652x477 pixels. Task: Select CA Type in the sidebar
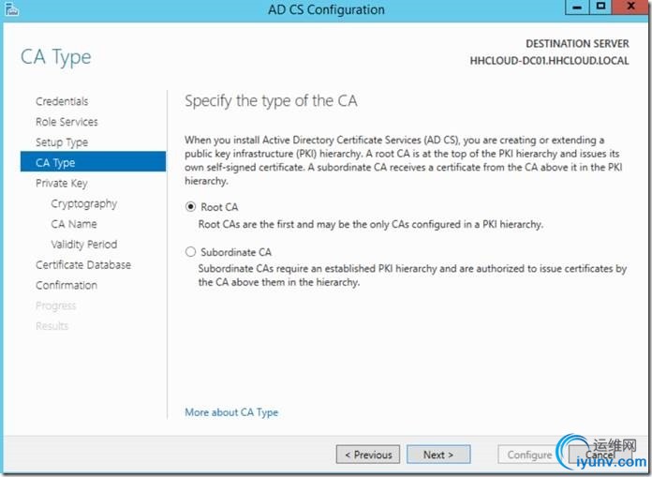[55, 163]
